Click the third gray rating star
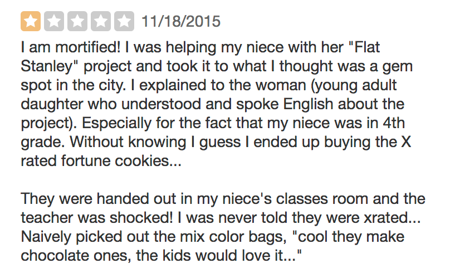 [77, 22]
